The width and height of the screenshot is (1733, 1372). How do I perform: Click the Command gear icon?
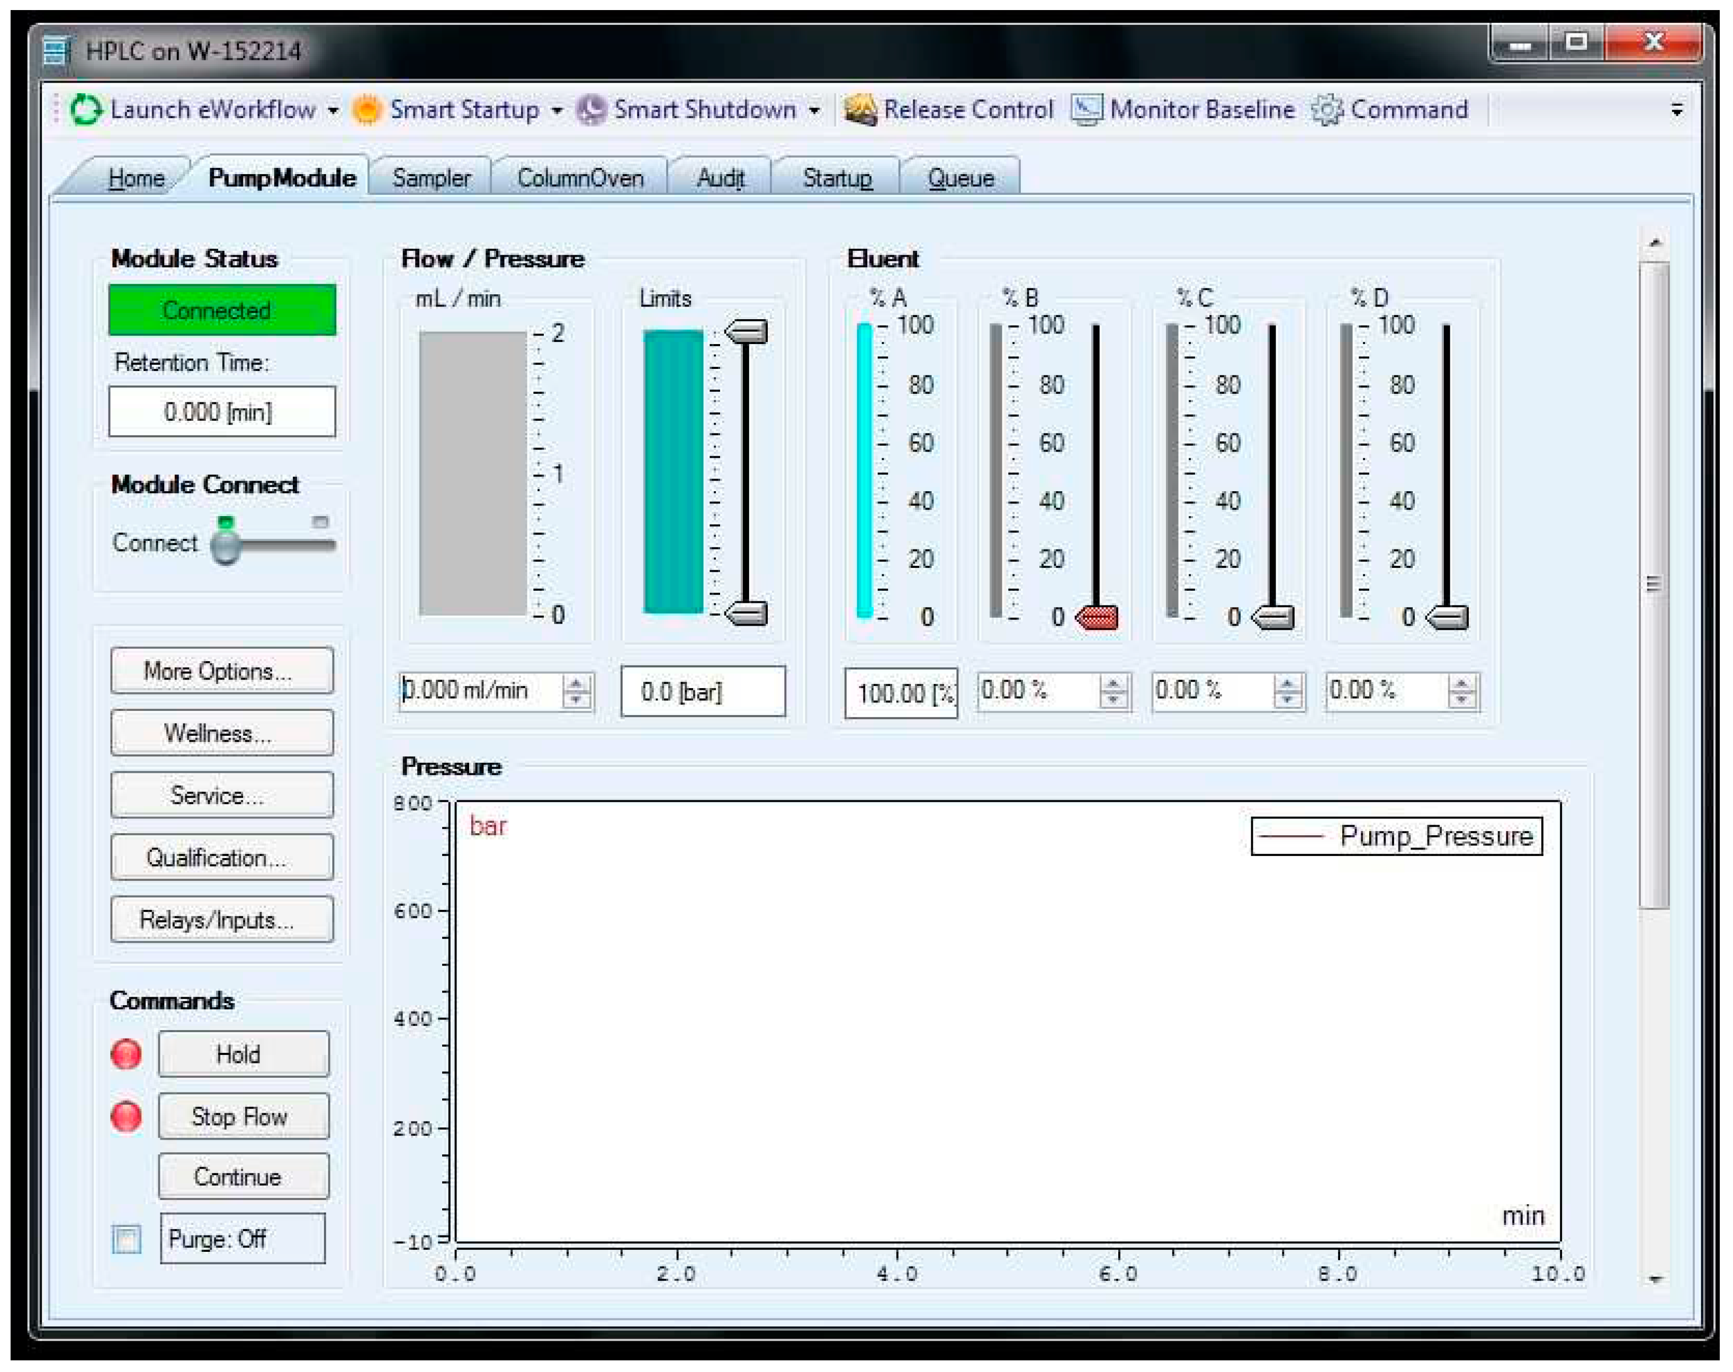coord(1326,109)
